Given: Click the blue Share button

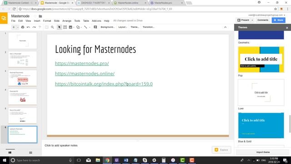Looking at the screenshot, I should point(279,20).
